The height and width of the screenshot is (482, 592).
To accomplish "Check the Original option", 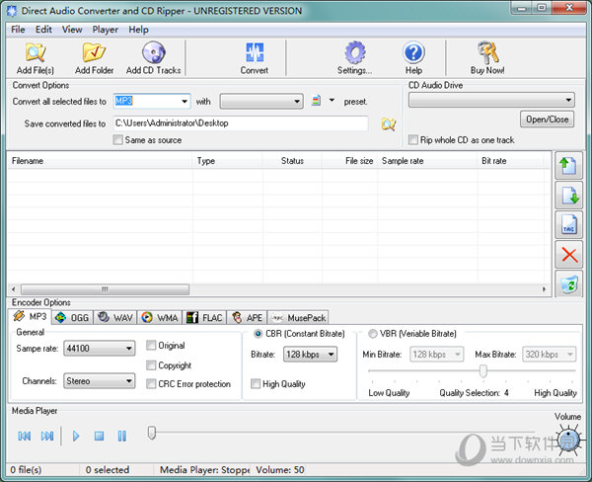I will [151, 345].
